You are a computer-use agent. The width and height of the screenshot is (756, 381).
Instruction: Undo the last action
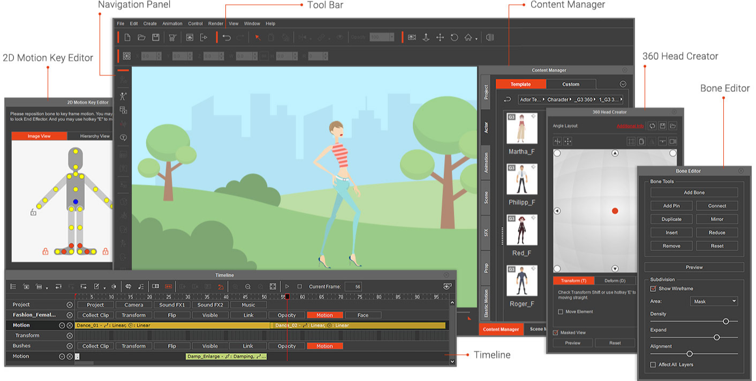225,37
